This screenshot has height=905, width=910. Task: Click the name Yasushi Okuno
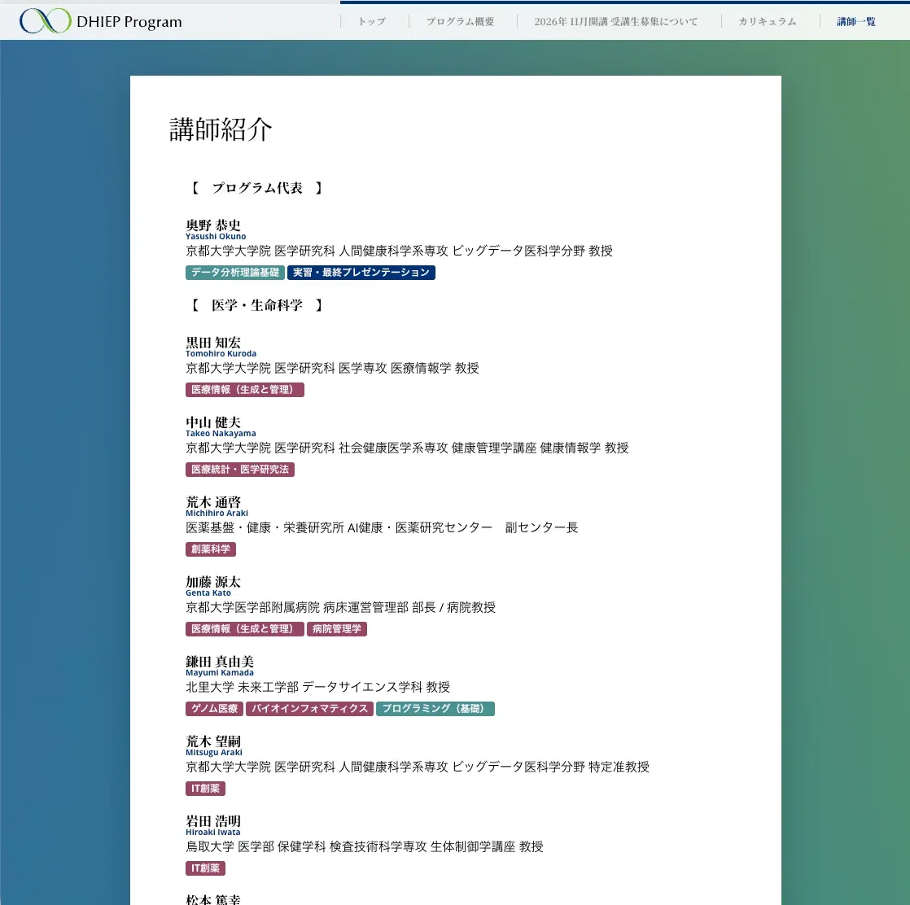coord(216,237)
